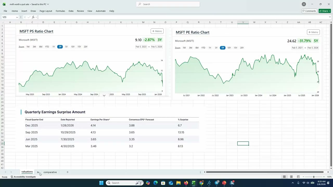Select 3M zoom on the PS Ratio chart

(34, 47)
